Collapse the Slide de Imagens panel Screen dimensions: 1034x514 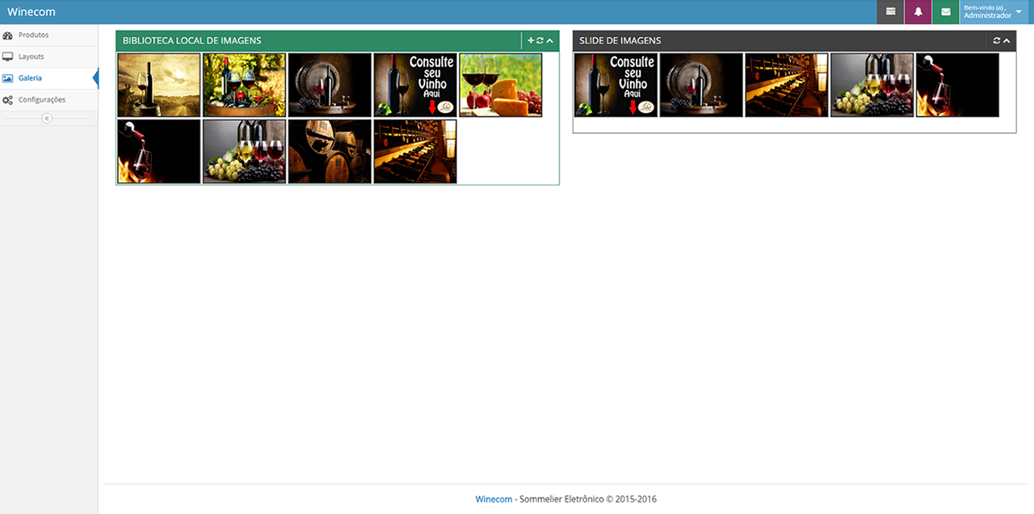click(1007, 40)
